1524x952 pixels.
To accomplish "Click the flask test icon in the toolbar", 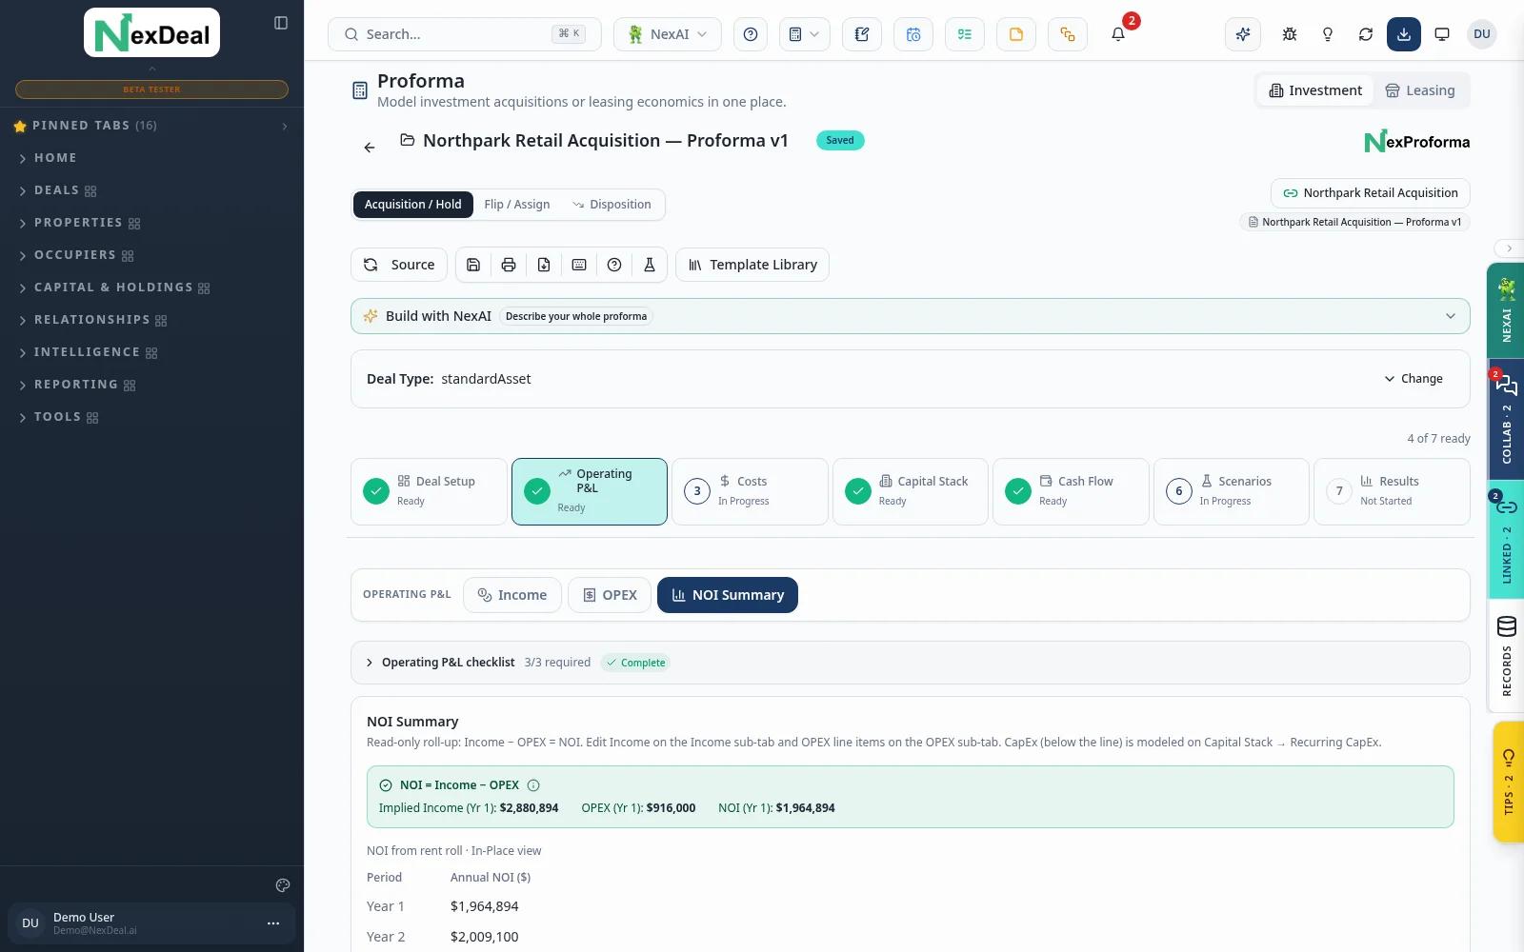I will pos(650,265).
